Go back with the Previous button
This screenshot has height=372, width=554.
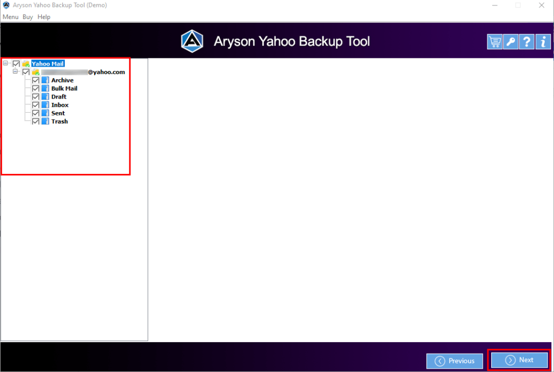tap(454, 361)
